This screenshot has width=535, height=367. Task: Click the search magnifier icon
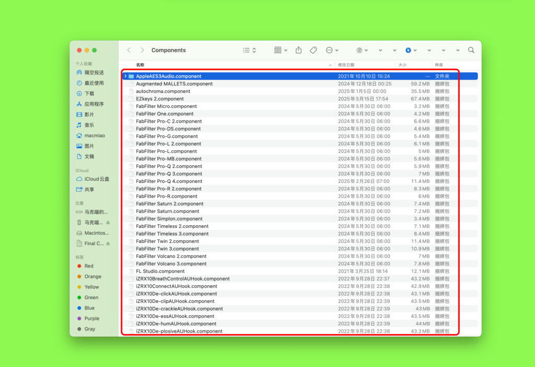pos(471,50)
